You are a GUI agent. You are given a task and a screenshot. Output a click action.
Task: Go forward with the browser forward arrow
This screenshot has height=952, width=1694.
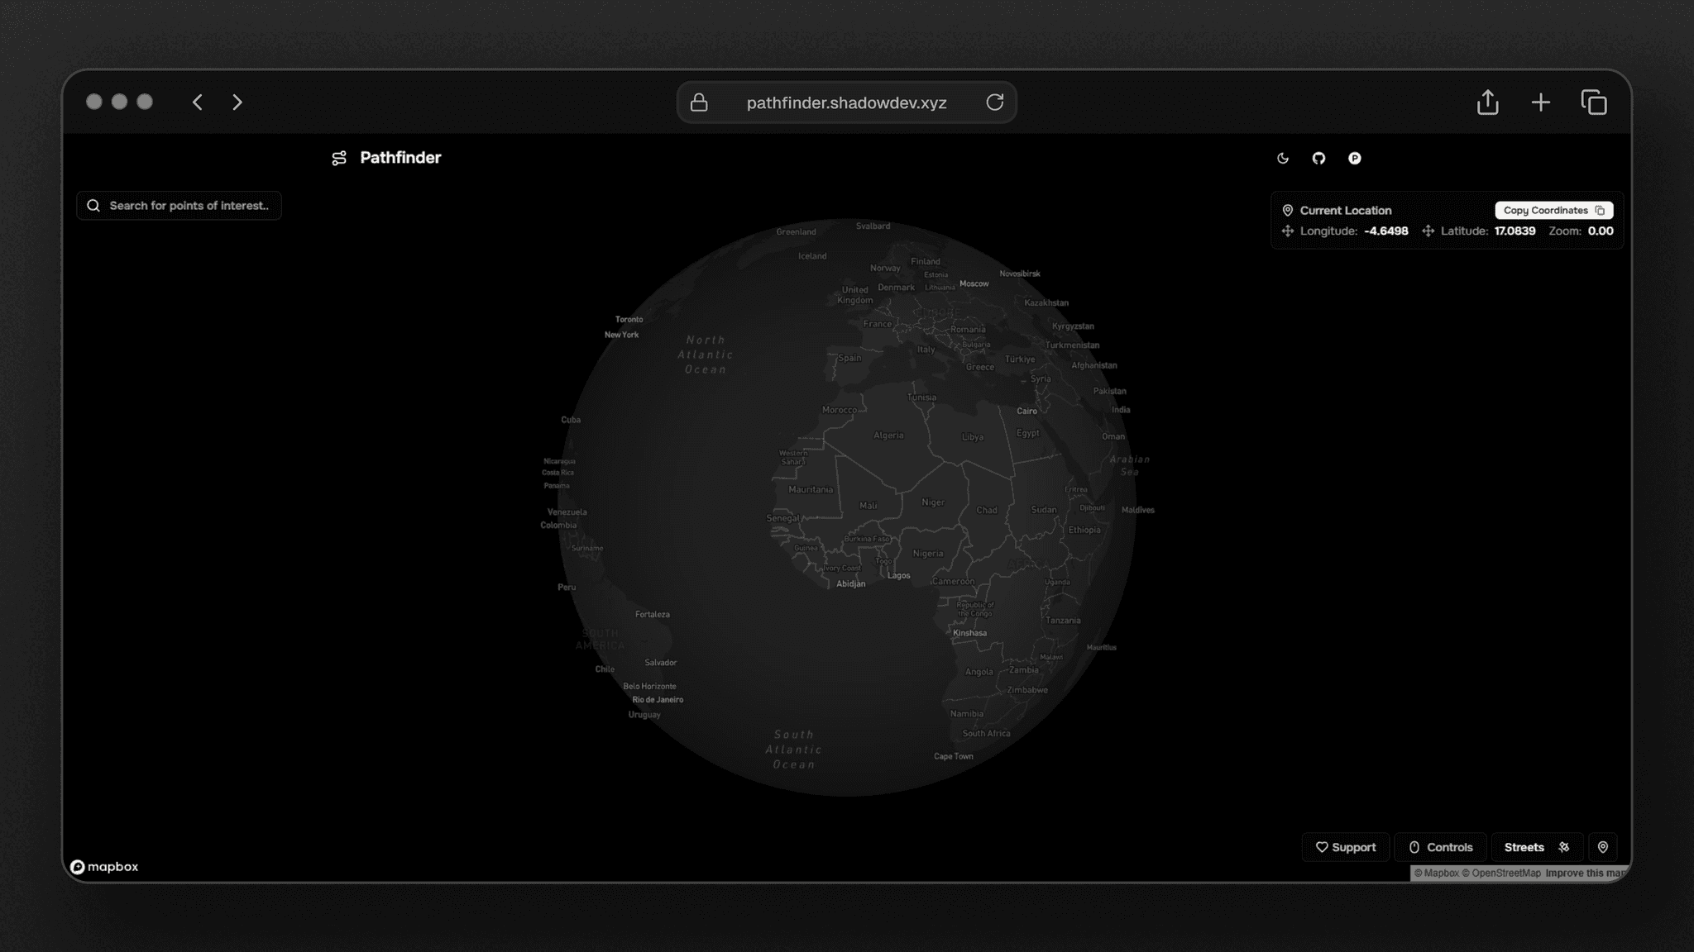coord(237,102)
